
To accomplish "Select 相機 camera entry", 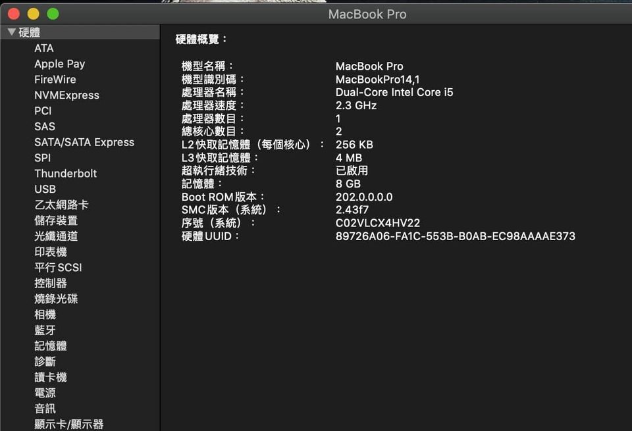I will point(45,315).
